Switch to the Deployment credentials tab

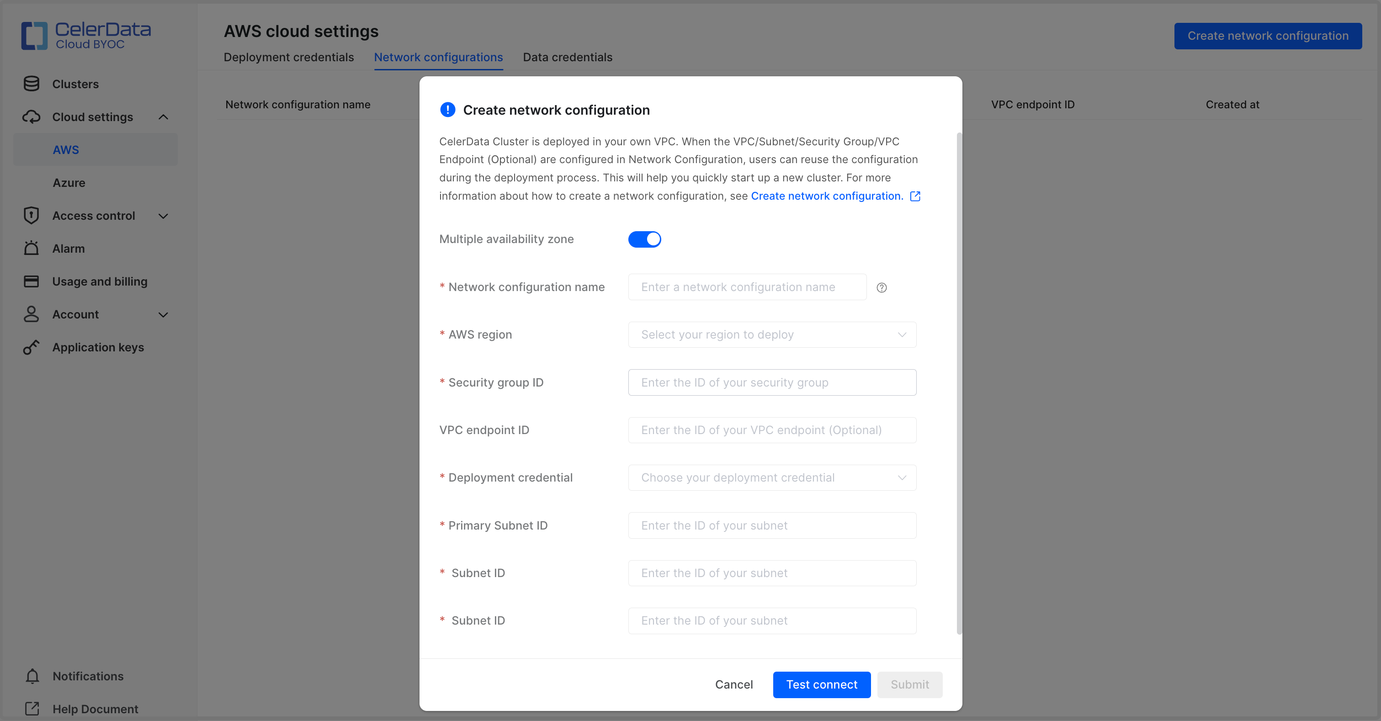(x=288, y=58)
